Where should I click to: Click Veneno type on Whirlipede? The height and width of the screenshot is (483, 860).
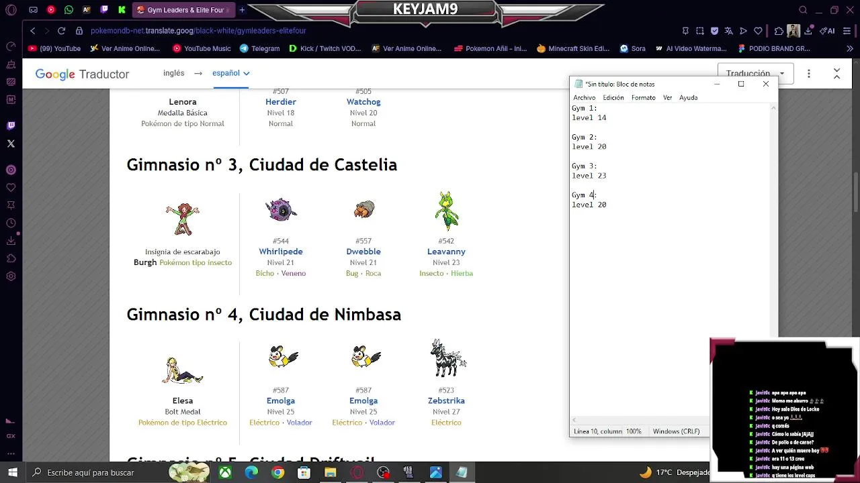(294, 273)
